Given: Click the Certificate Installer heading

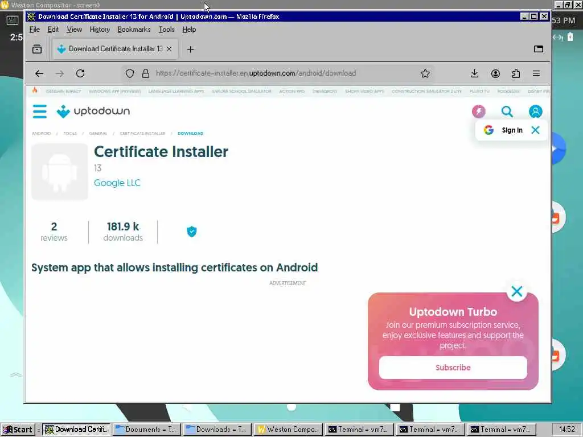Looking at the screenshot, I should pos(161,151).
